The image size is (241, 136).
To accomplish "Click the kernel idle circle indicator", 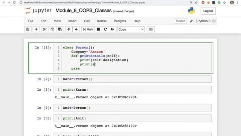I will pyautogui.click(x=214, y=21).
